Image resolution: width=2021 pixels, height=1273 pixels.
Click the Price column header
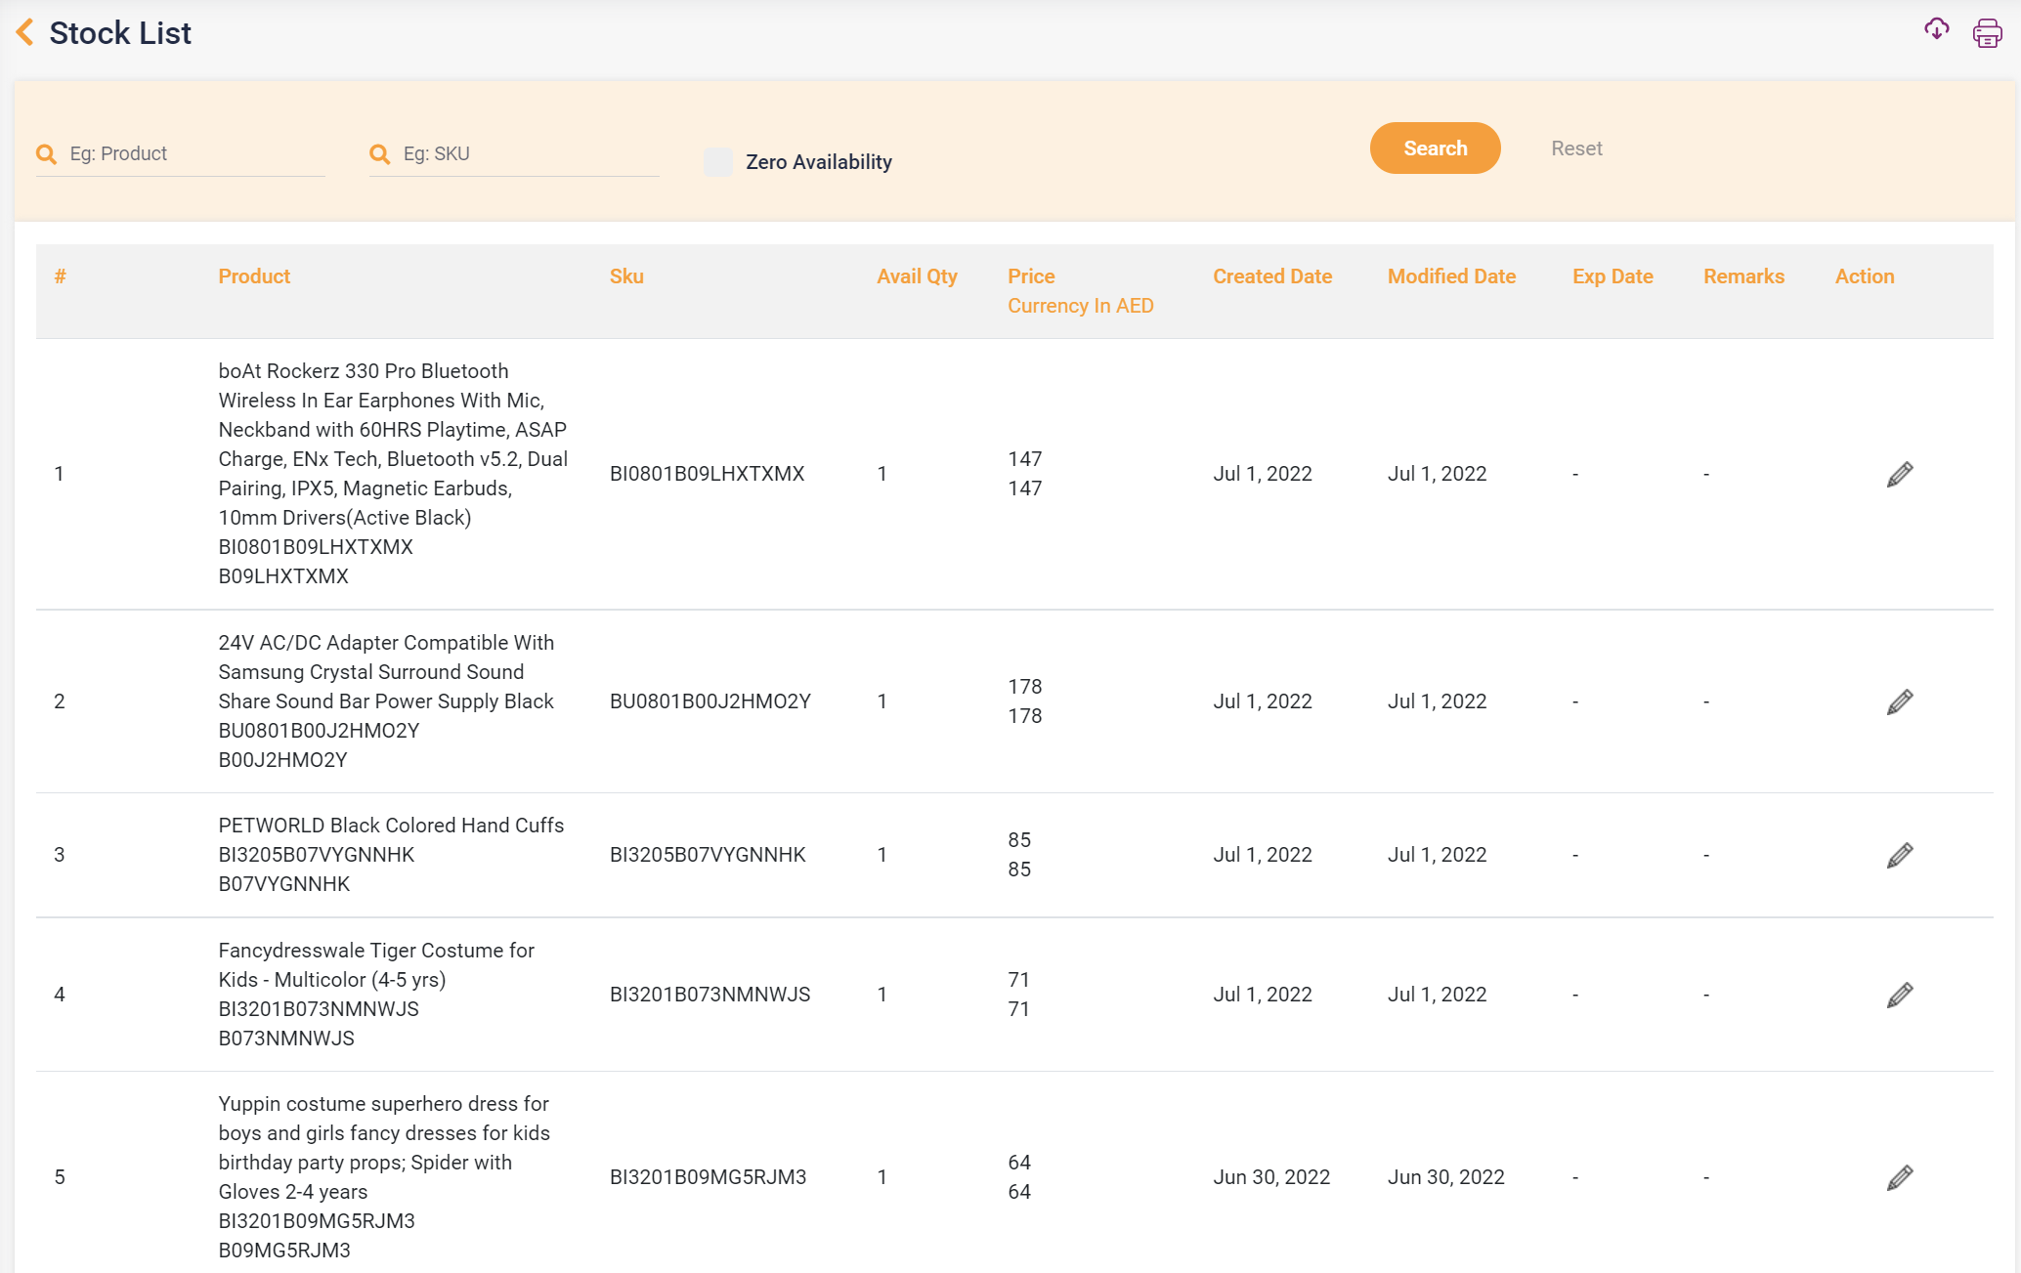pyautogui.click(x=1031, y=276)
